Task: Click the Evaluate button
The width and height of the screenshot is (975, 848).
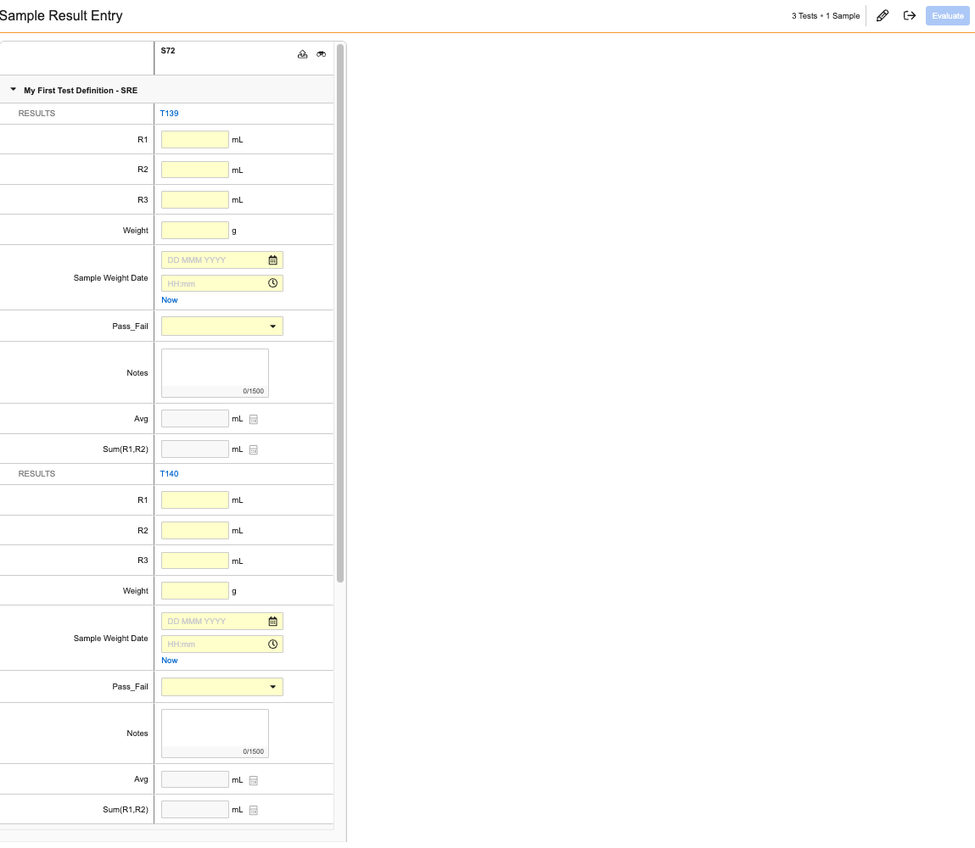Action: click(948, 15)
